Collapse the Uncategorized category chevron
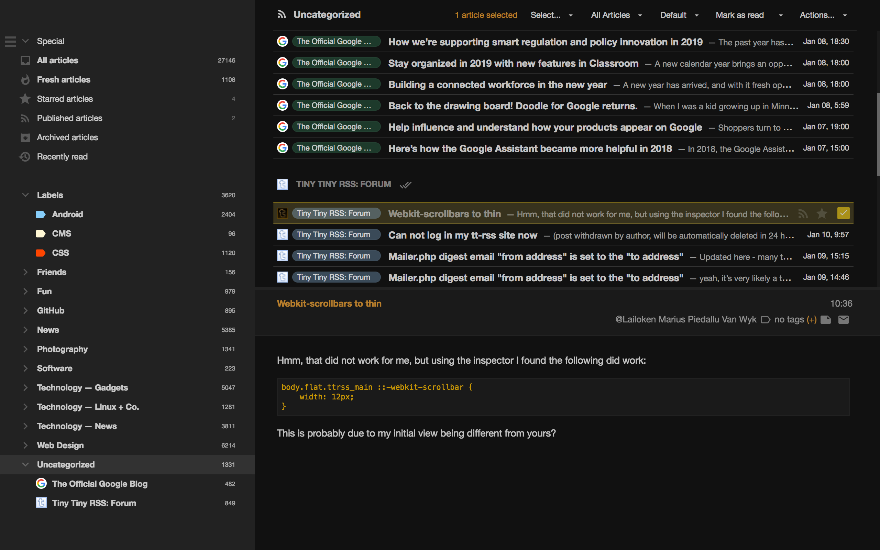The image size is (880, 550). [x=25, y=465]
